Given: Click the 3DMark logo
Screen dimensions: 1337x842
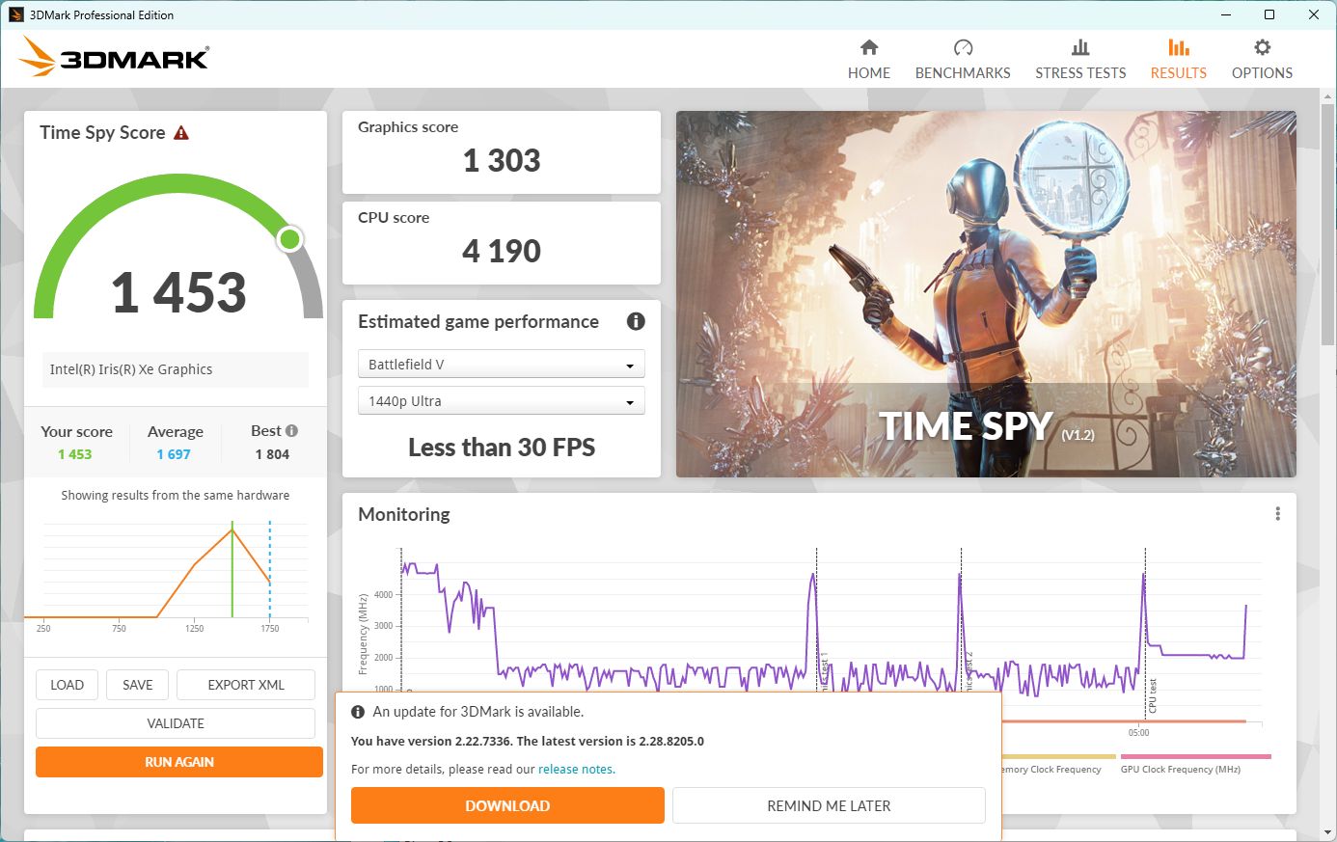Looking at the screenshot, I should click(x=114, y=57).
